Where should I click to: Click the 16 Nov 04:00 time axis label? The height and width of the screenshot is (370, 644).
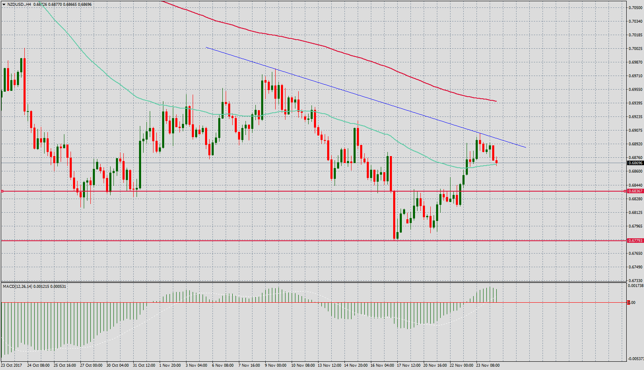coord(382,365)
